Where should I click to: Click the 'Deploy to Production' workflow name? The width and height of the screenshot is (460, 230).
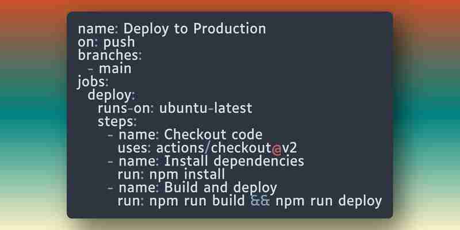(x=195, y=29)
